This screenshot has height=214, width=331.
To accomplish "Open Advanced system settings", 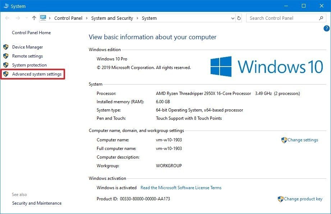I will click(37, 74).
